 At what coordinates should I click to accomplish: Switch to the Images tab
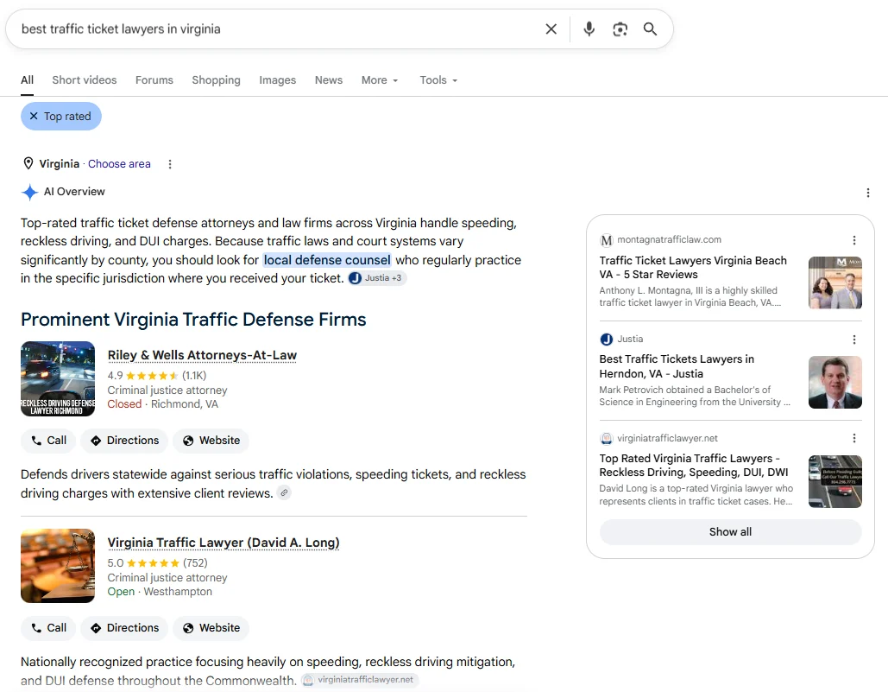click(x=278, y=79)
